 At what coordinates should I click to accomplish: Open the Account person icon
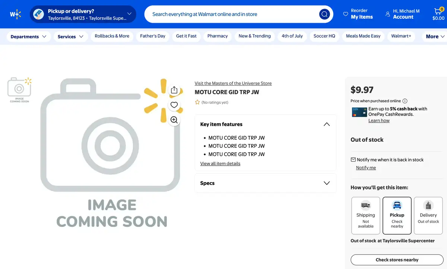coord(388,14)
